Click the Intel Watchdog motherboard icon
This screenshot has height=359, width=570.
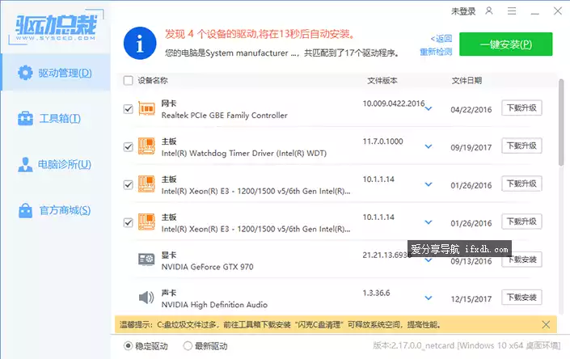[146, 146]
